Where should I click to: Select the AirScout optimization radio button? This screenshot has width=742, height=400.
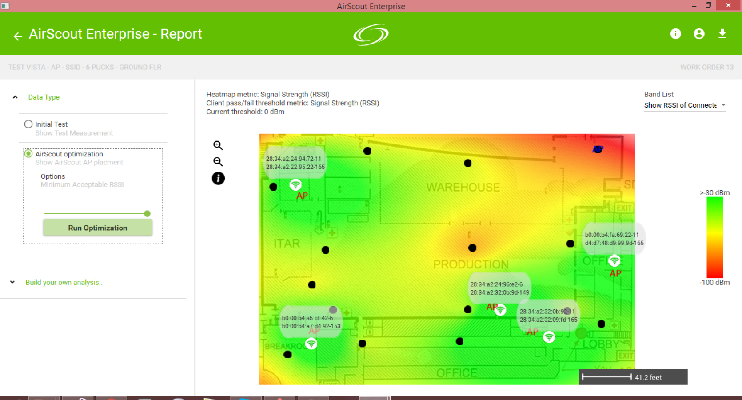click(28, 153)
